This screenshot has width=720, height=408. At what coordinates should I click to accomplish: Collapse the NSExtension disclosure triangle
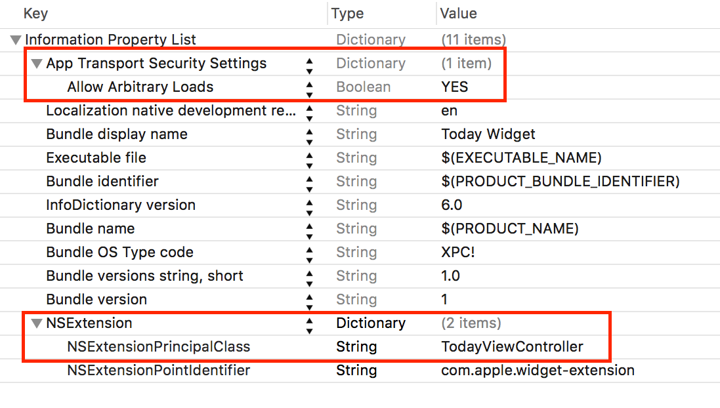coord(37,323)
